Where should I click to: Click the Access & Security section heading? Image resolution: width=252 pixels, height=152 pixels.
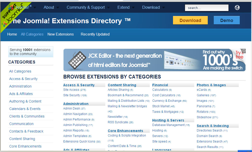tap(79, 85)
